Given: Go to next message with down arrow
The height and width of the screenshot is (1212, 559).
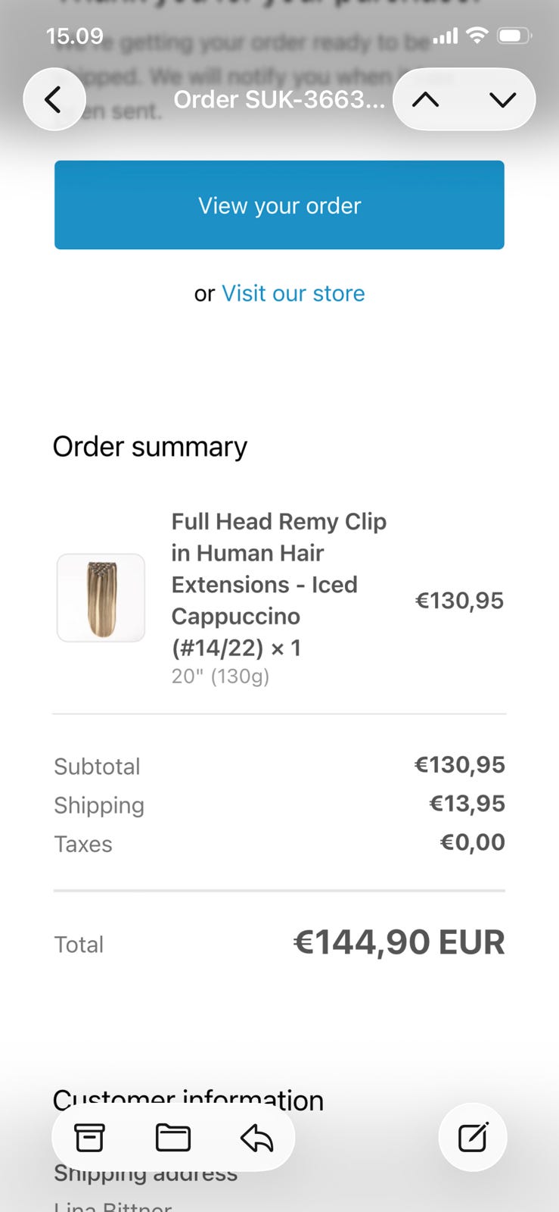Looking at the screenshot, I should pyautogui.click(x=502, y=99).
